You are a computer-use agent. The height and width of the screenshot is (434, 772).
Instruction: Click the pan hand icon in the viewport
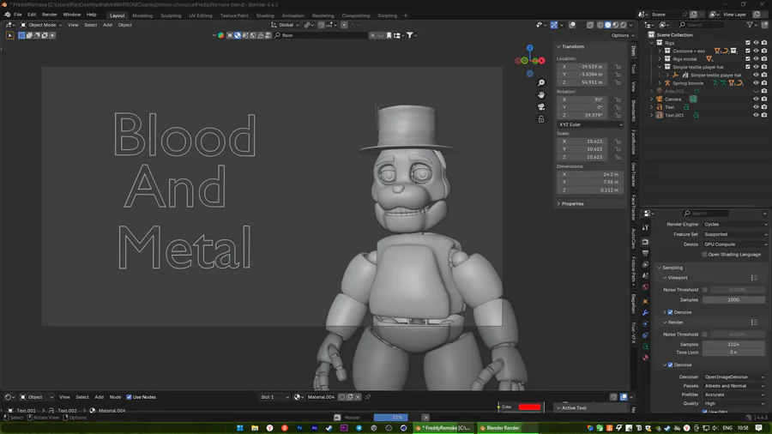[x=541, y=94]
